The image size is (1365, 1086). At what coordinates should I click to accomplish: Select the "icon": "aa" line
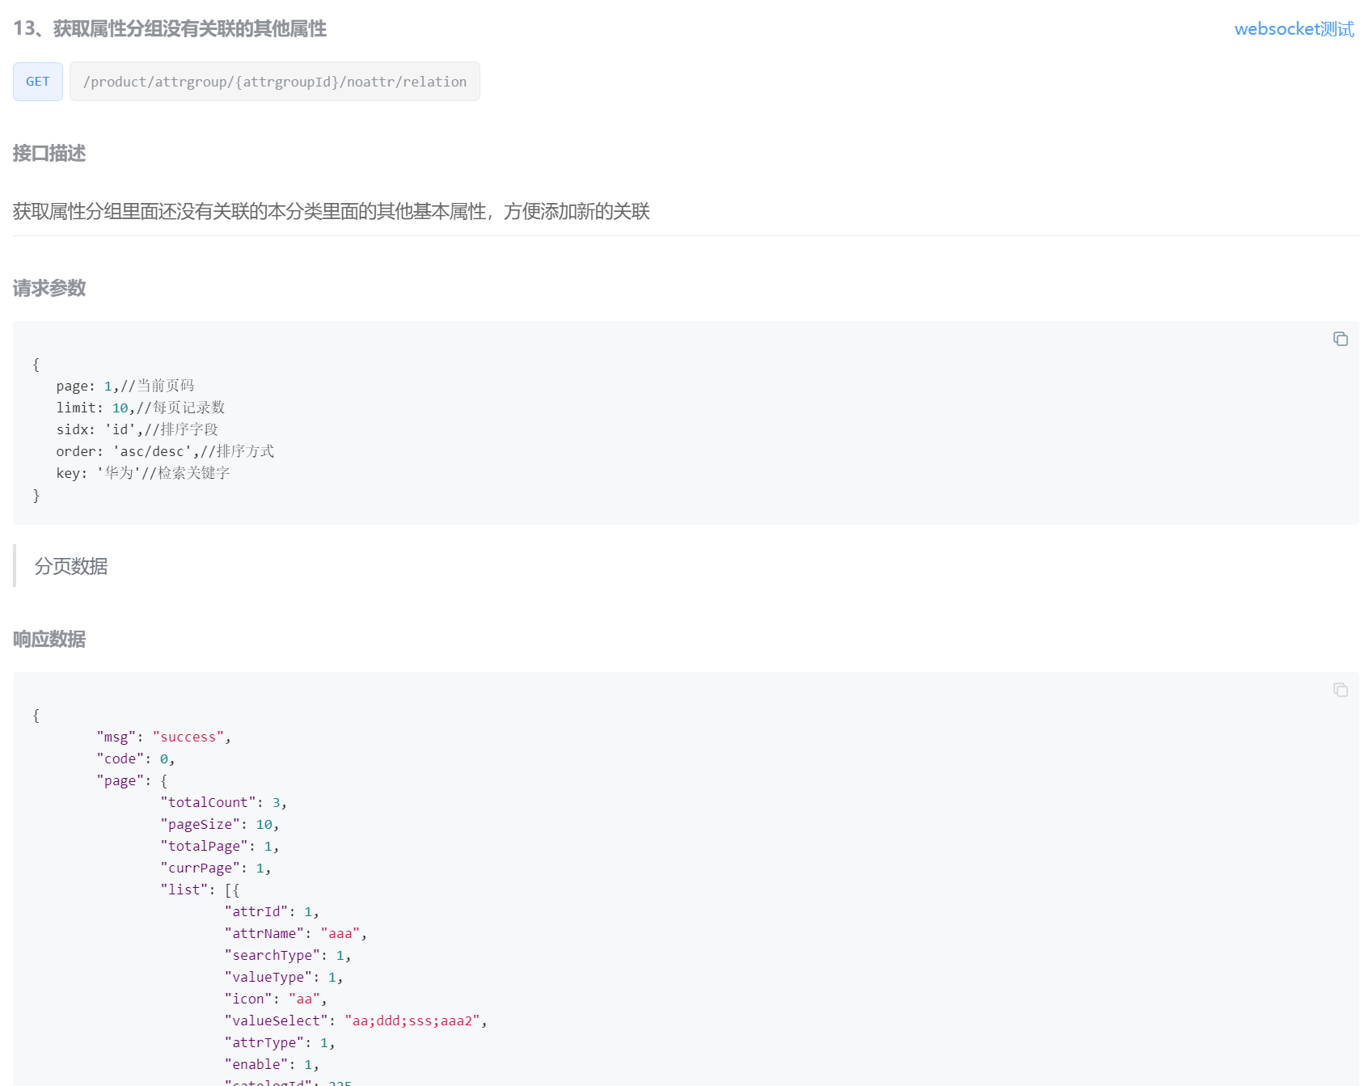click(x=276, y=999)
